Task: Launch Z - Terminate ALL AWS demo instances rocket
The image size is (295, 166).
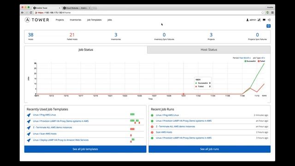Action: pyautogui.click(x=29, y=128)
